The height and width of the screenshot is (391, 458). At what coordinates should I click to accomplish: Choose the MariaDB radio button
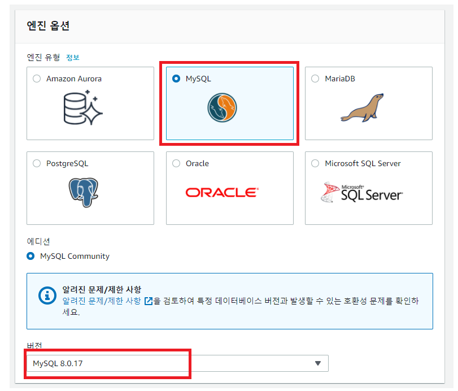(315, 79)
